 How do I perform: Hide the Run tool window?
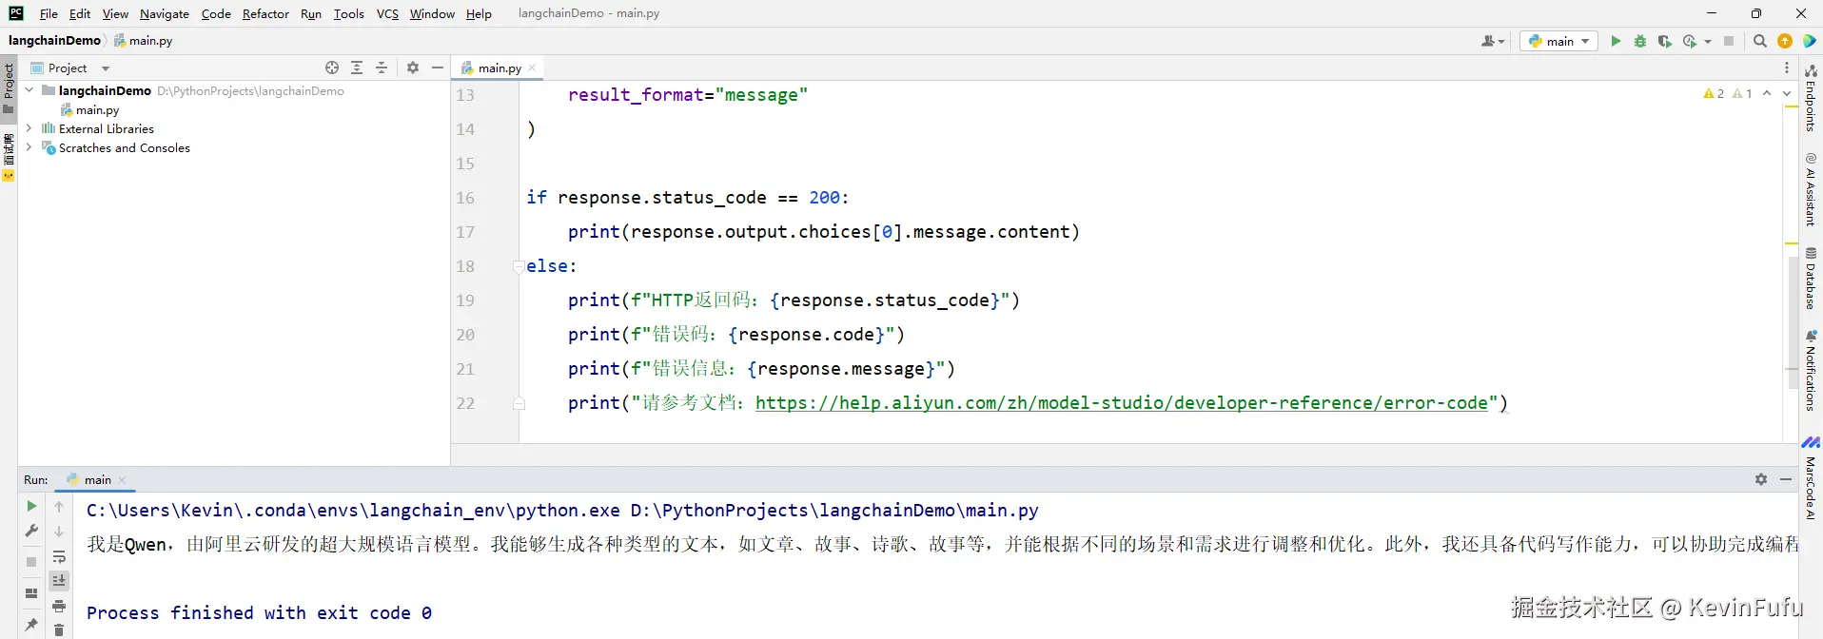(1786, 479)
